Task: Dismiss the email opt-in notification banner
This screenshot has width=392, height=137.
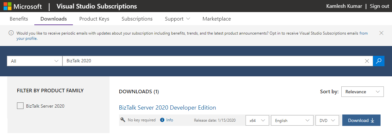Action: pyautogui.click(x=381, y=33)
